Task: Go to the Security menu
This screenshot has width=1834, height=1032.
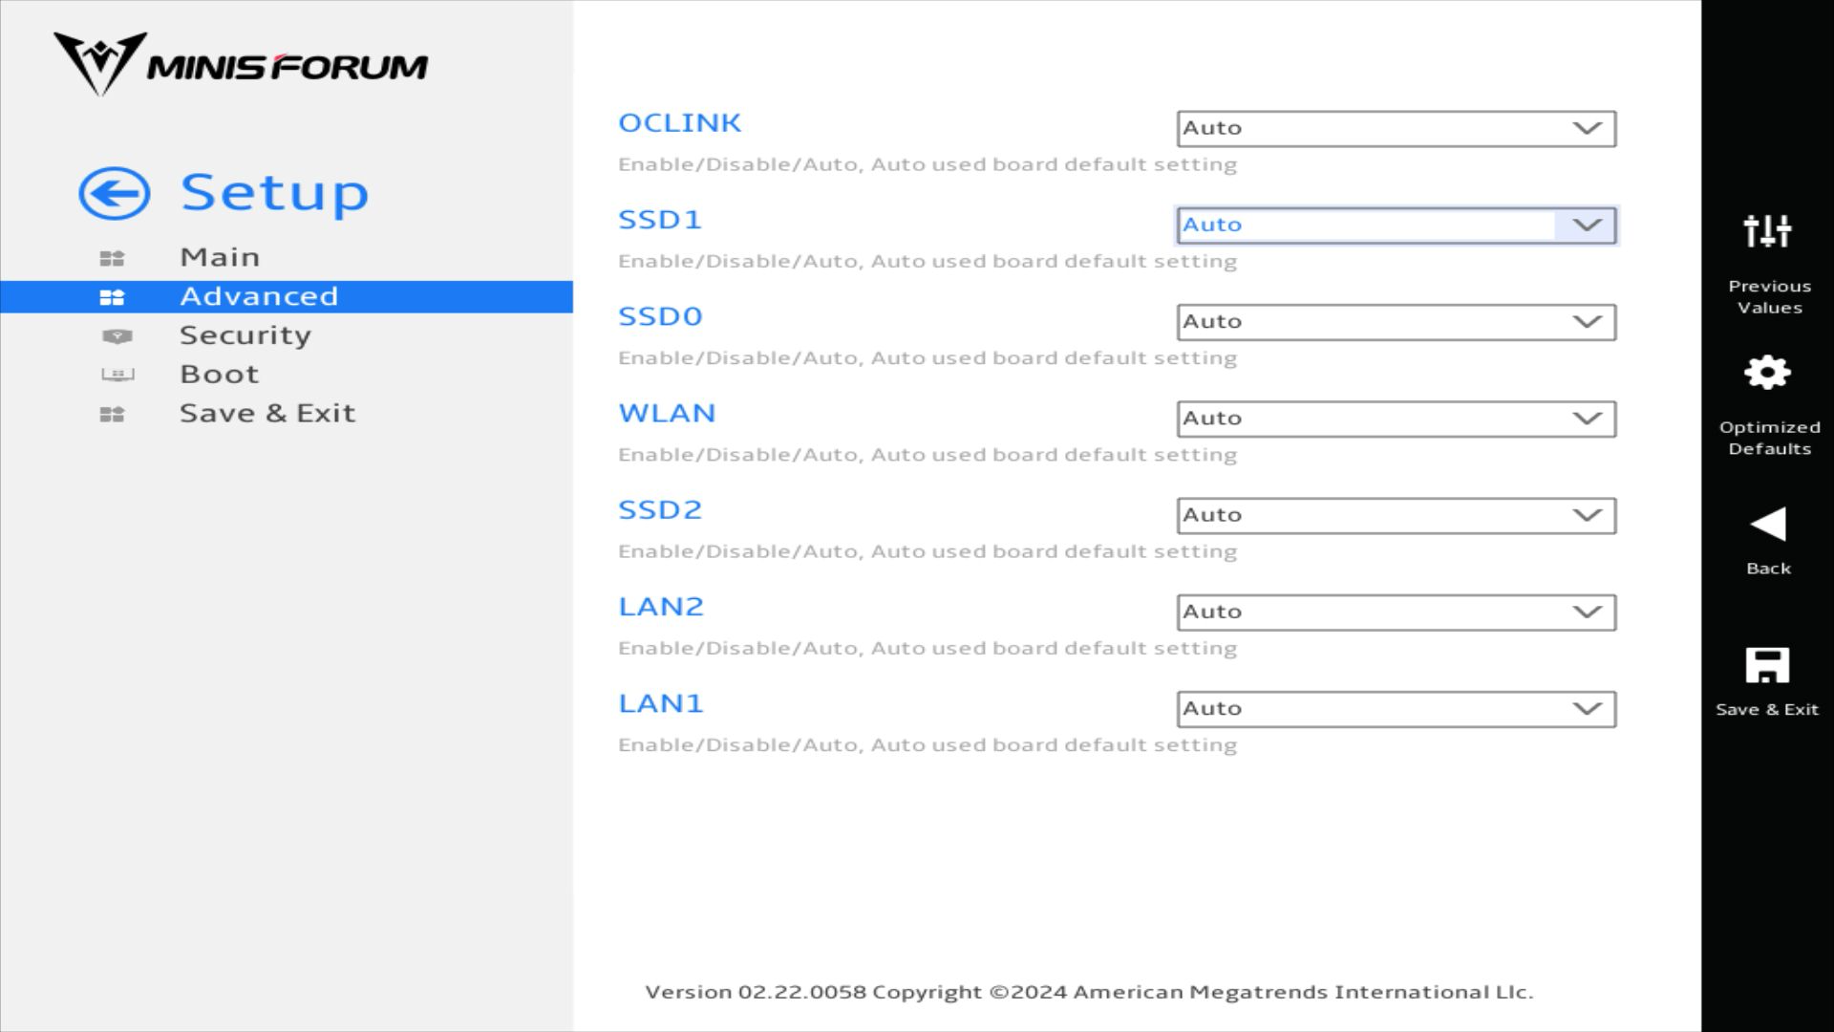Action: (245, 335)
